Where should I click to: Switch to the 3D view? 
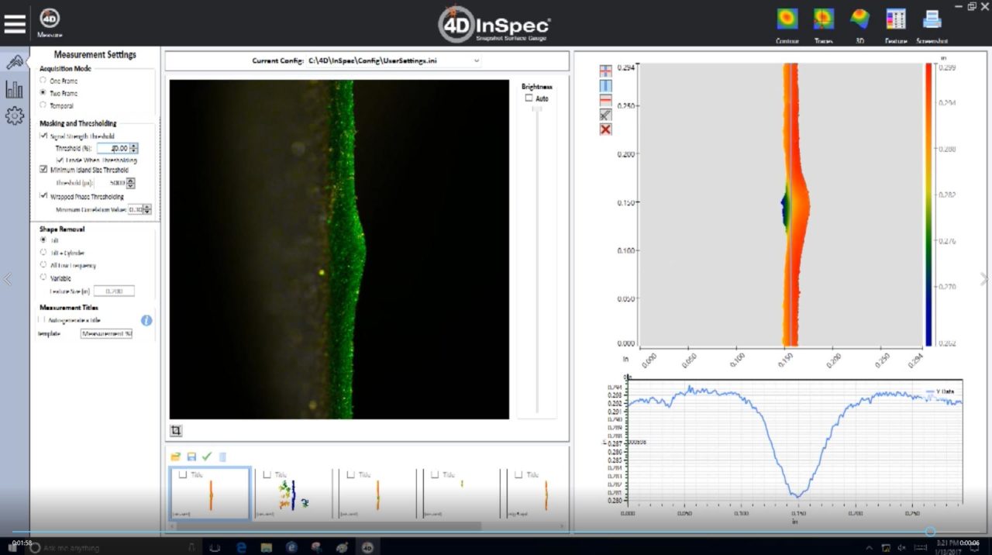coord(859,19)
